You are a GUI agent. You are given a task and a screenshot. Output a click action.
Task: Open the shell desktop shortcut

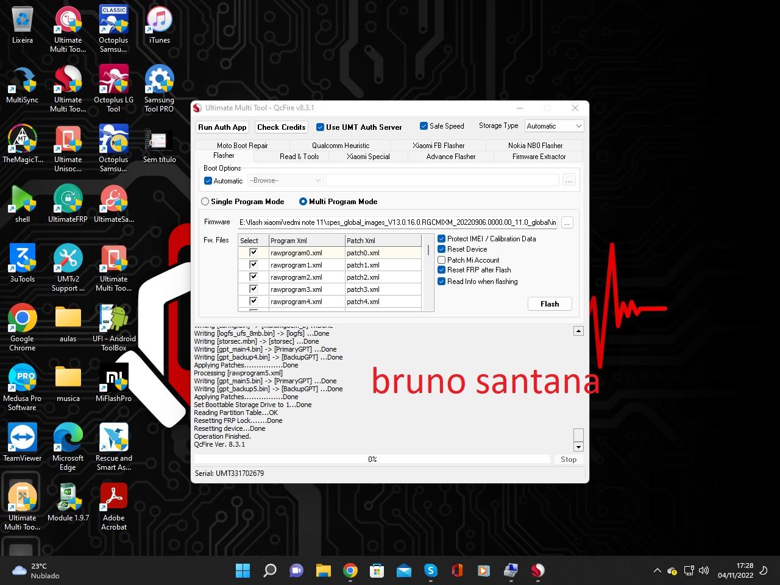coord(23,204)
